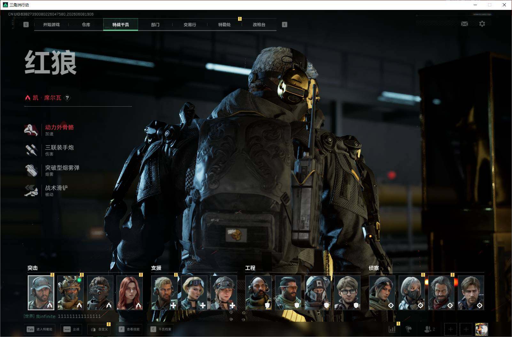The image size is (512, 337).
Task: Click the 出战 deploy button
Action: [x=71, y=329]
